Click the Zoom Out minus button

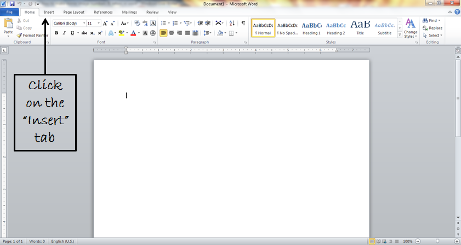click(x=418, y=241)
